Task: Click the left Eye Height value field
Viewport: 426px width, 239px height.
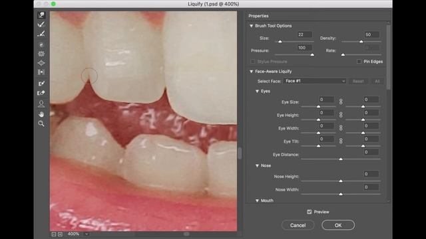Action: pyautogui.click(x=327, y=113)
